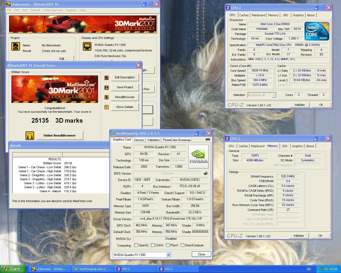Switch to the Unbenannt - 3DMark taskbar item
Screen dimensions: 341x273
click(x=50, y=269)
